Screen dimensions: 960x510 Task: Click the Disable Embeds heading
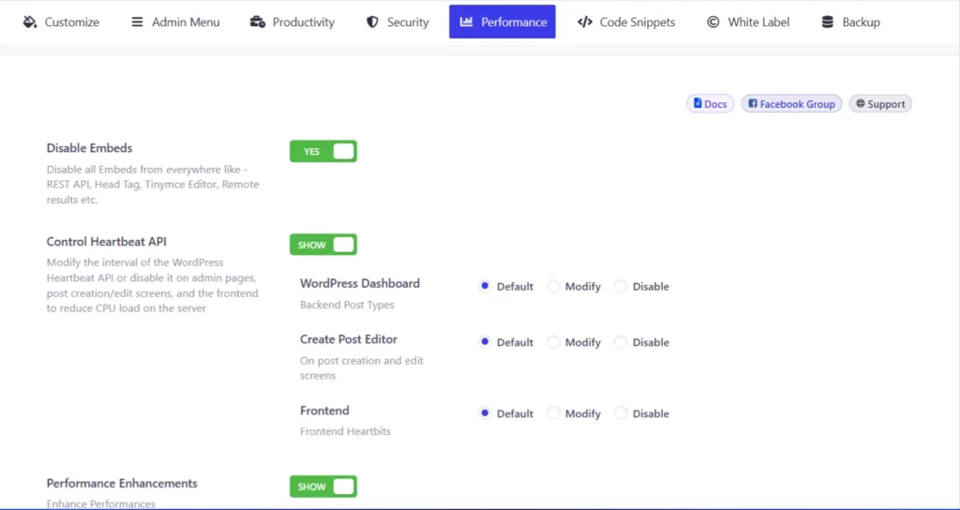pos(89,148)
